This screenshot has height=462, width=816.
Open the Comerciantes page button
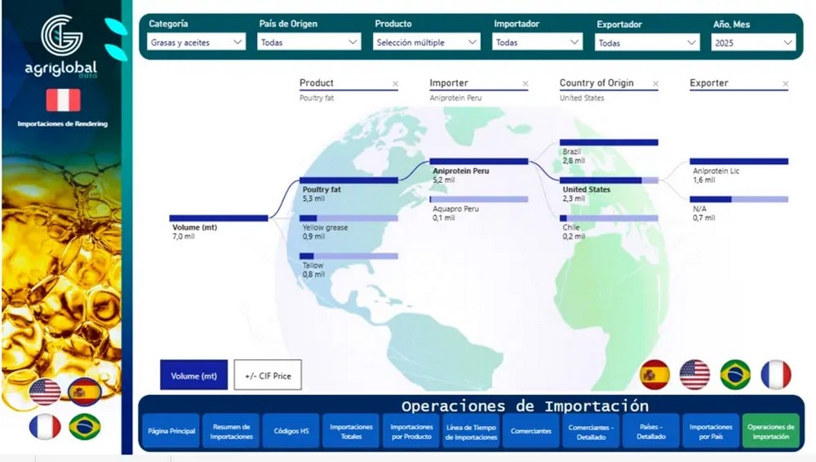(530, 431)
